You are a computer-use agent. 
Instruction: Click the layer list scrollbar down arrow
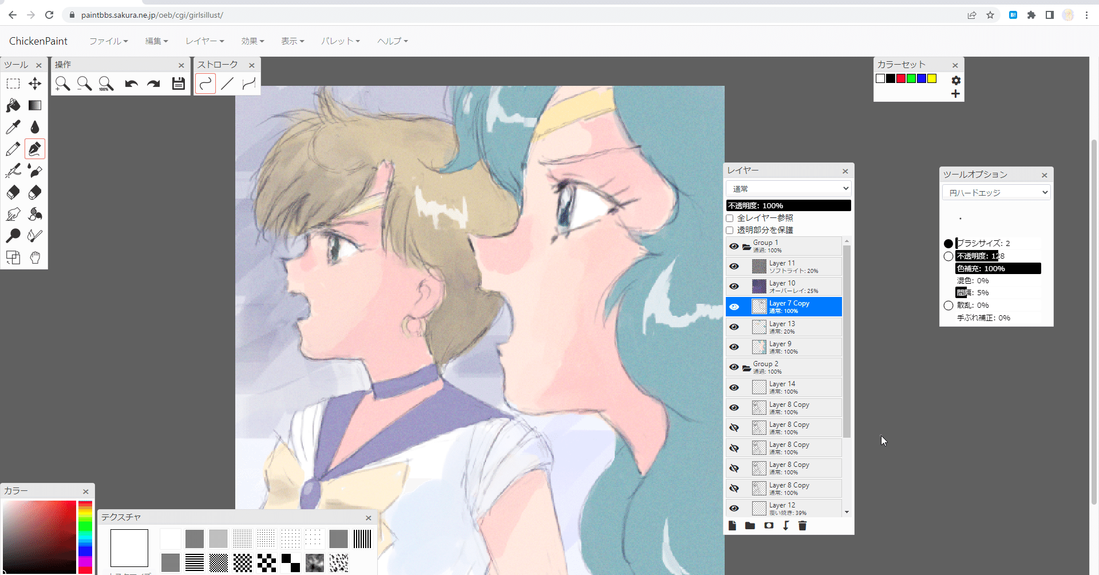pyautogui.click(x=847, y=512)
